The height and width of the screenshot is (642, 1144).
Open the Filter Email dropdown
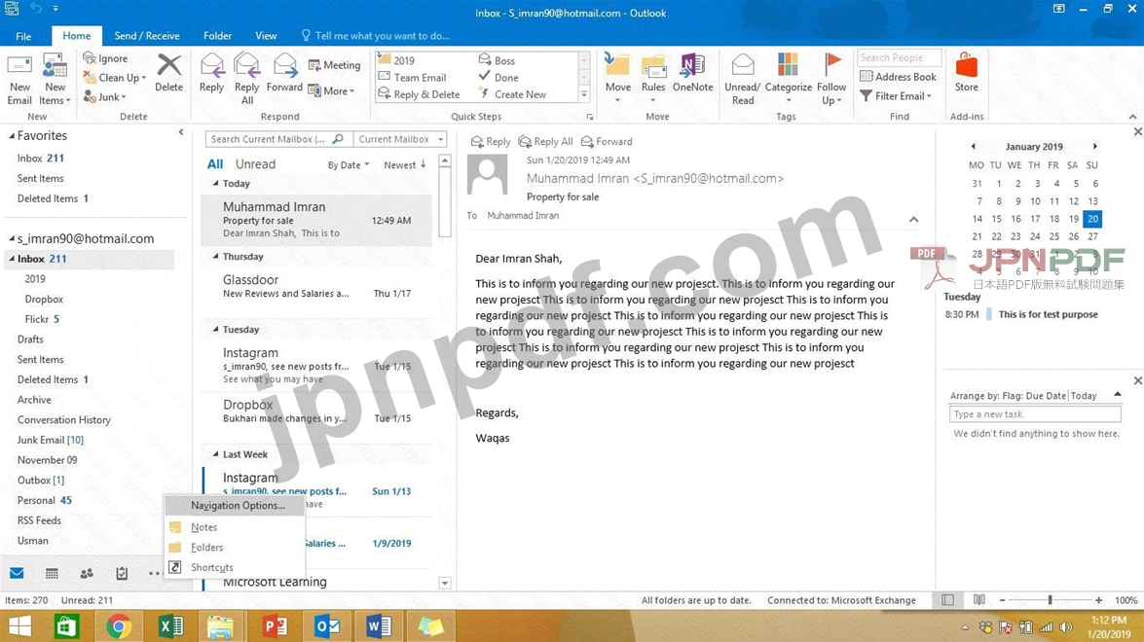896,95
